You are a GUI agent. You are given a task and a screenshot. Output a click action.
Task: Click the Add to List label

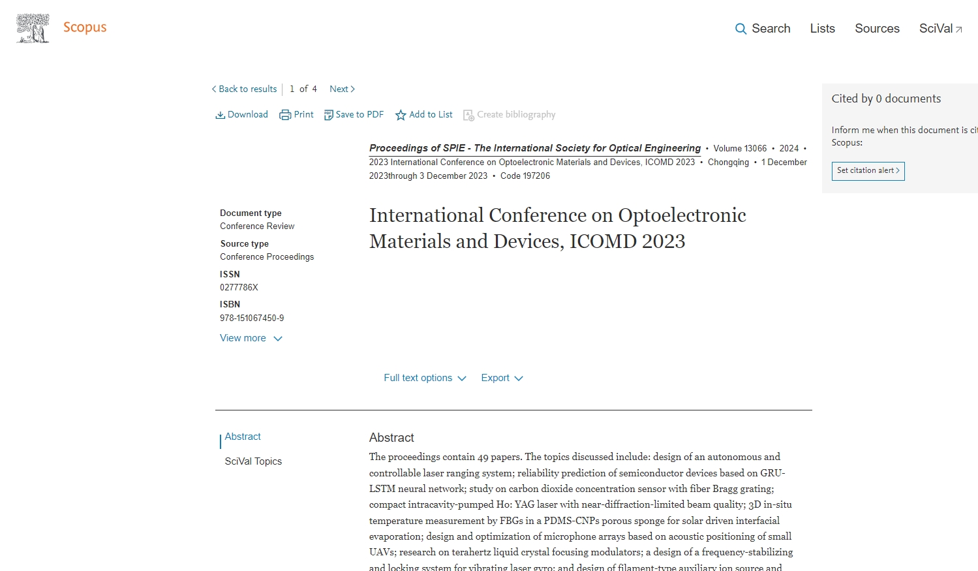click(431, 114)
